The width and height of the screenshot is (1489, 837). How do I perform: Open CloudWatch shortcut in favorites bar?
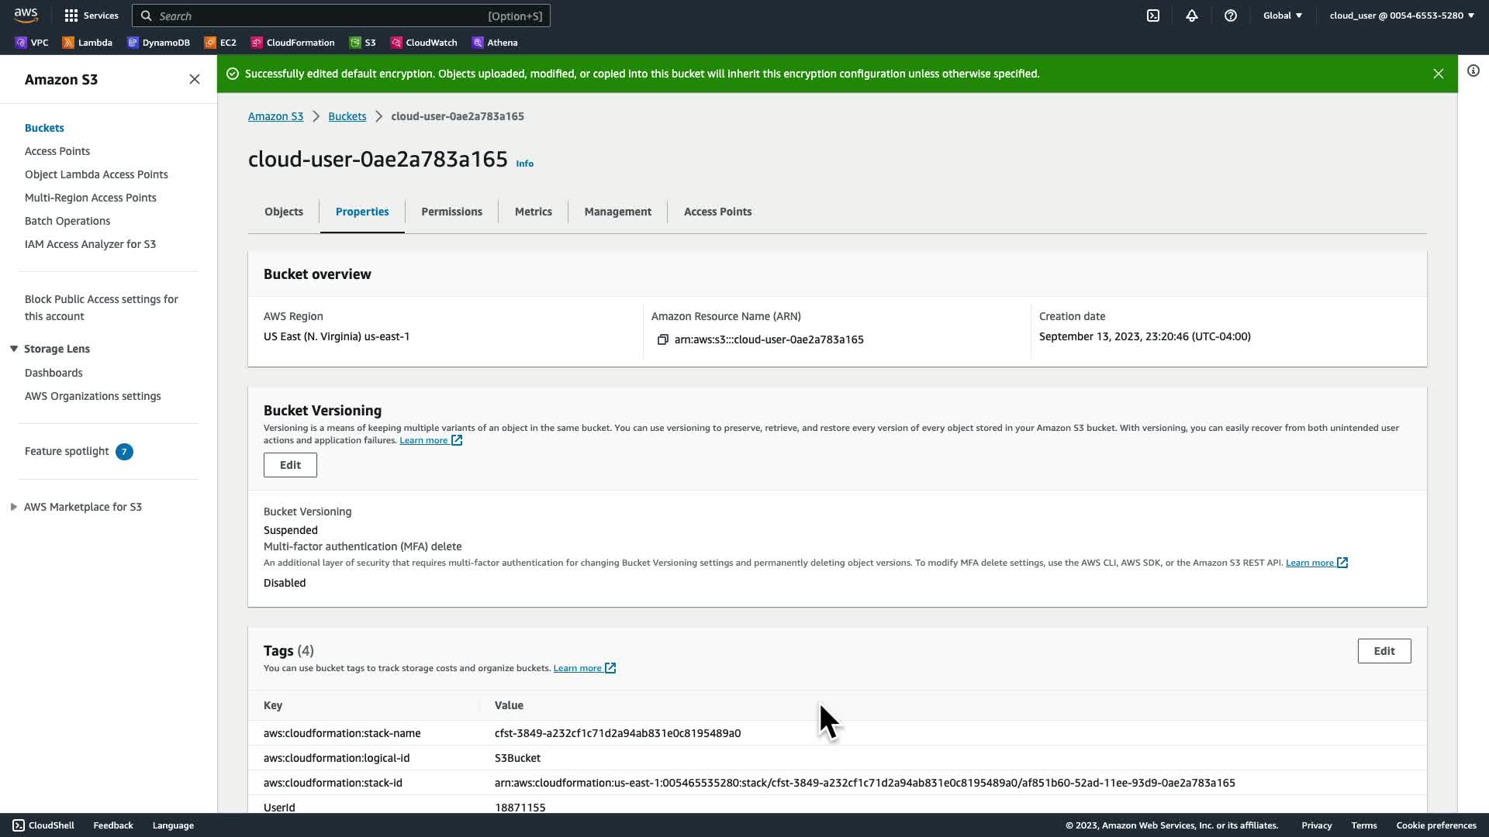click(423, 43)
